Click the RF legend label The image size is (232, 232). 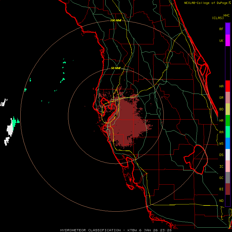[221, 29]
